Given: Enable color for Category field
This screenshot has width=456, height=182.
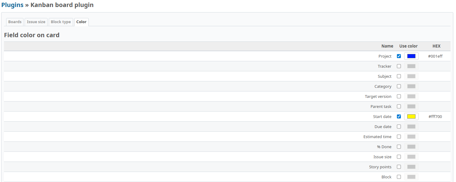Looking at the screenshot, I should pyautogui.click(x=399, y=86).
